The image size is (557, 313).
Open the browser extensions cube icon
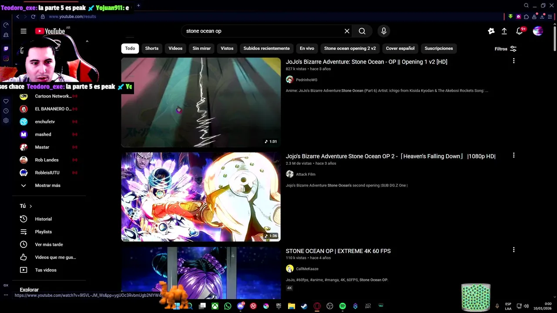[527, 17]
